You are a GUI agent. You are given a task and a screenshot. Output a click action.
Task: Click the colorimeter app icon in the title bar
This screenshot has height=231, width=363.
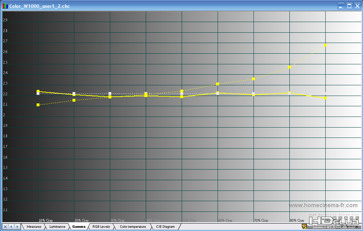(x=5, y=6)
